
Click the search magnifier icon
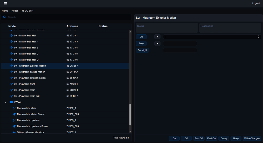pos(5,17)
